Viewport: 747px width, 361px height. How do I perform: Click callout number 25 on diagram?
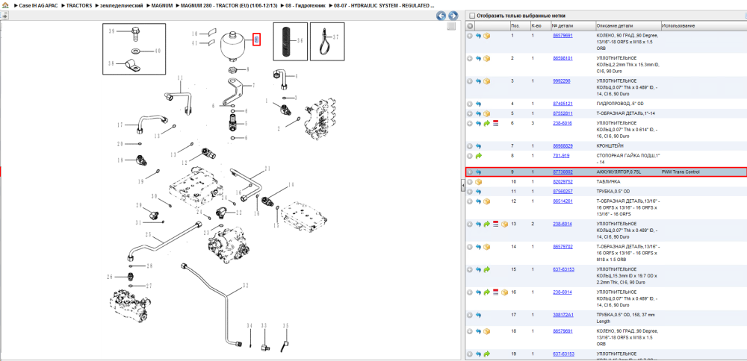(148, 234)
